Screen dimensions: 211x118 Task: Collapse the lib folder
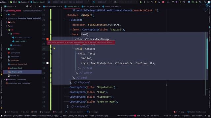(x=7, y=30)
